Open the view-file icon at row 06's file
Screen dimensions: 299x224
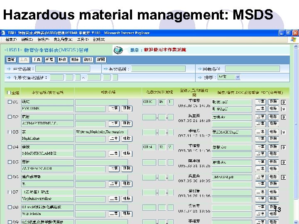283,178
